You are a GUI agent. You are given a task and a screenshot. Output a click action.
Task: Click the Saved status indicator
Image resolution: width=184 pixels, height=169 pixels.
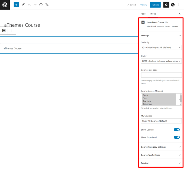click(132, 5)
